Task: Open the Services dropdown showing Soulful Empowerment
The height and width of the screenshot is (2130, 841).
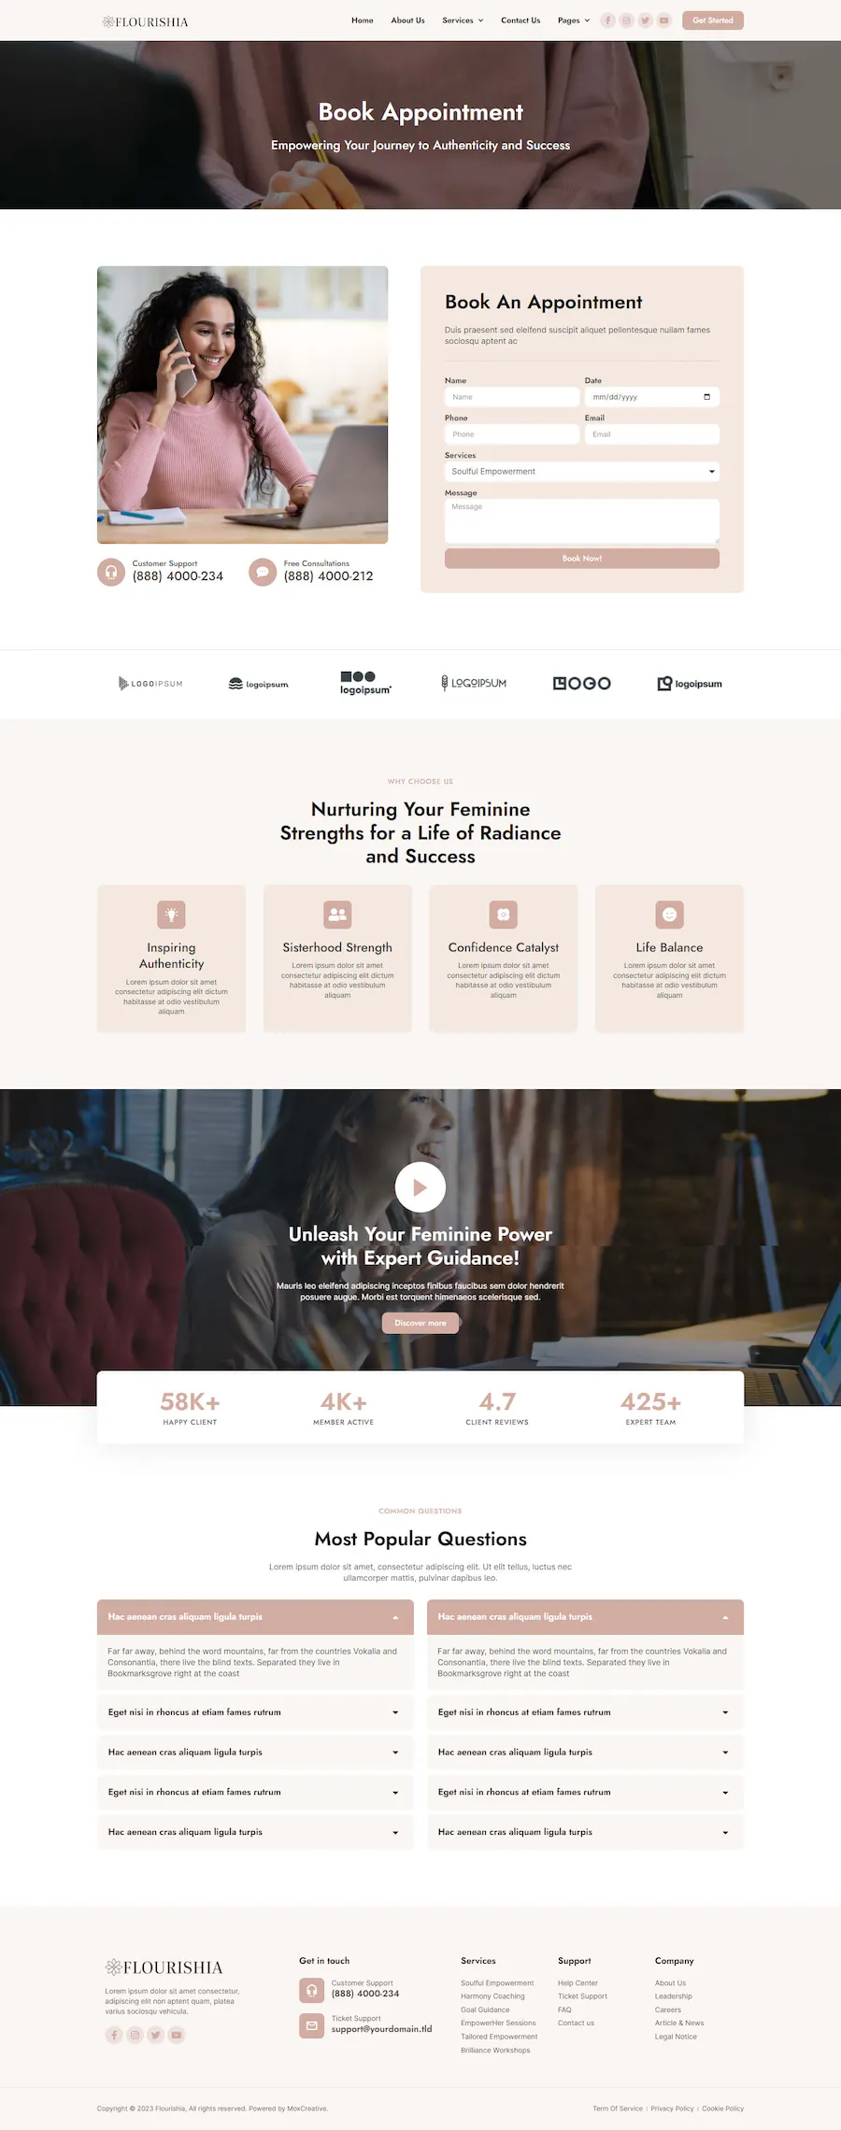Action: click(582, 472)
